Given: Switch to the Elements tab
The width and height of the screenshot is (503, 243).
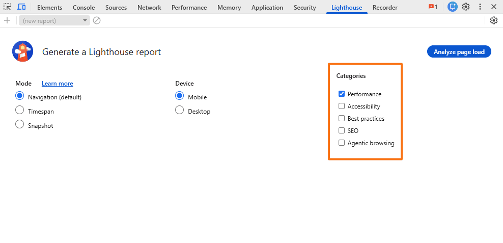Looking at the screenshot, I should (x=50, y=7).
